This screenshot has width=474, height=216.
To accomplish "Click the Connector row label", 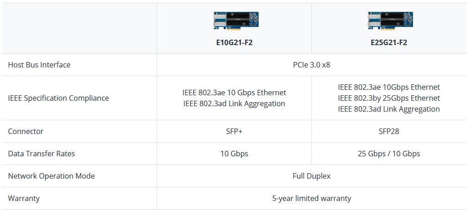I will pyautogui.click(x=25, y=131).
